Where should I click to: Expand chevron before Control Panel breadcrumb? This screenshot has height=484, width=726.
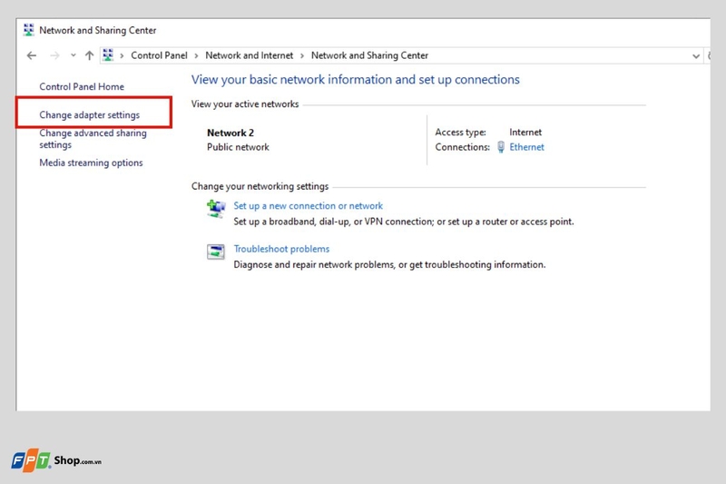click(x=122, y=55)
